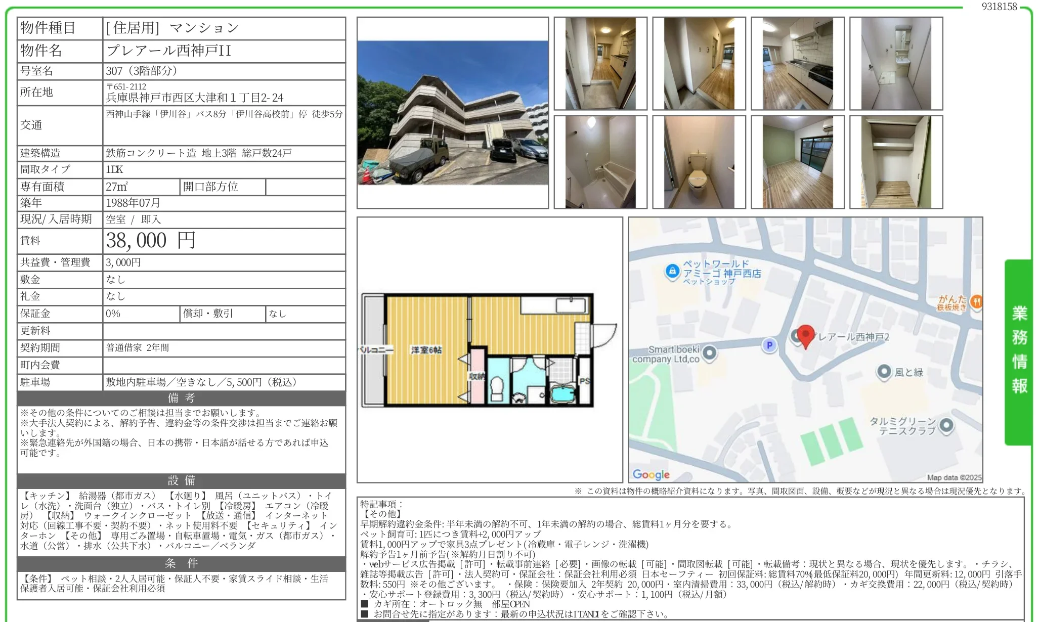The width and height of the screenshot is (1040, 622).
Task: Click the orange restaurant marker on map
Action: click(x=977, y=302)
